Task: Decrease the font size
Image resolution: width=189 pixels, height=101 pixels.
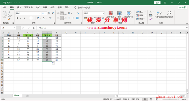Action: coord(53,13)
